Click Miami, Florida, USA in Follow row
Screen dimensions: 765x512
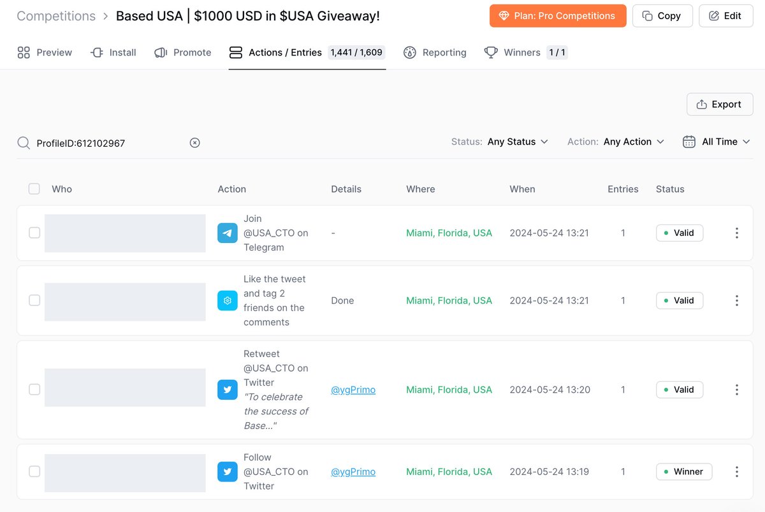(449, 472)
